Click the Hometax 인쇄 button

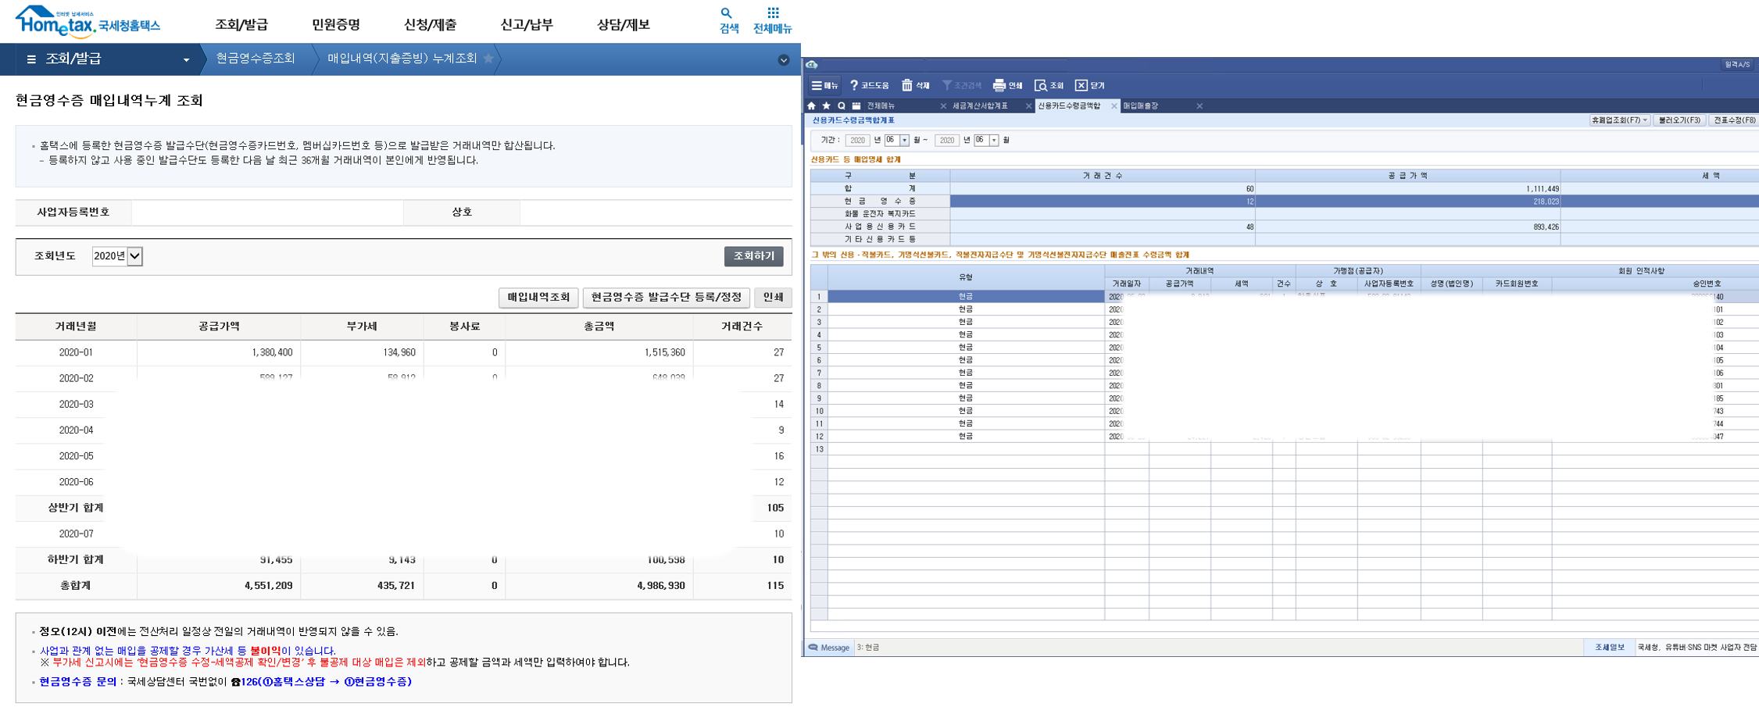773,298
